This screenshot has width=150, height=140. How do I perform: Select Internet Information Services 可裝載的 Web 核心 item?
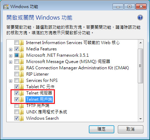(73, 43)
